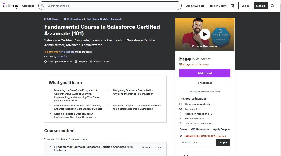Focus the Search for anything field
This screenshot has width=281, height=156.
pyautogui.click(x=110, y=6)
